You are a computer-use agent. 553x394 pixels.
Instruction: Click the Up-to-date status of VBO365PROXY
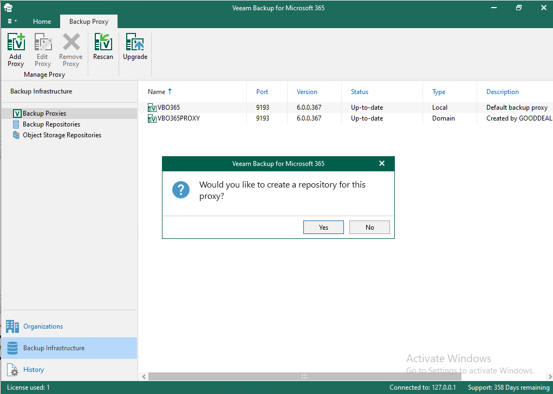(367, 118)
